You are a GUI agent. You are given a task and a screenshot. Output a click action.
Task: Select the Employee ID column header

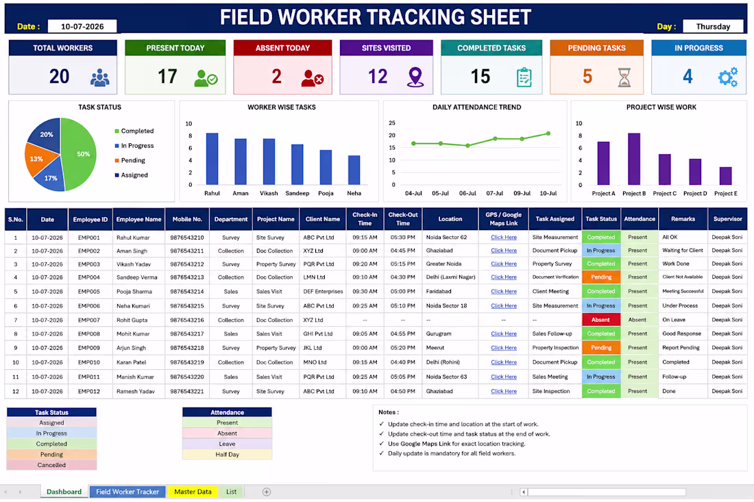tap(90, 220)
